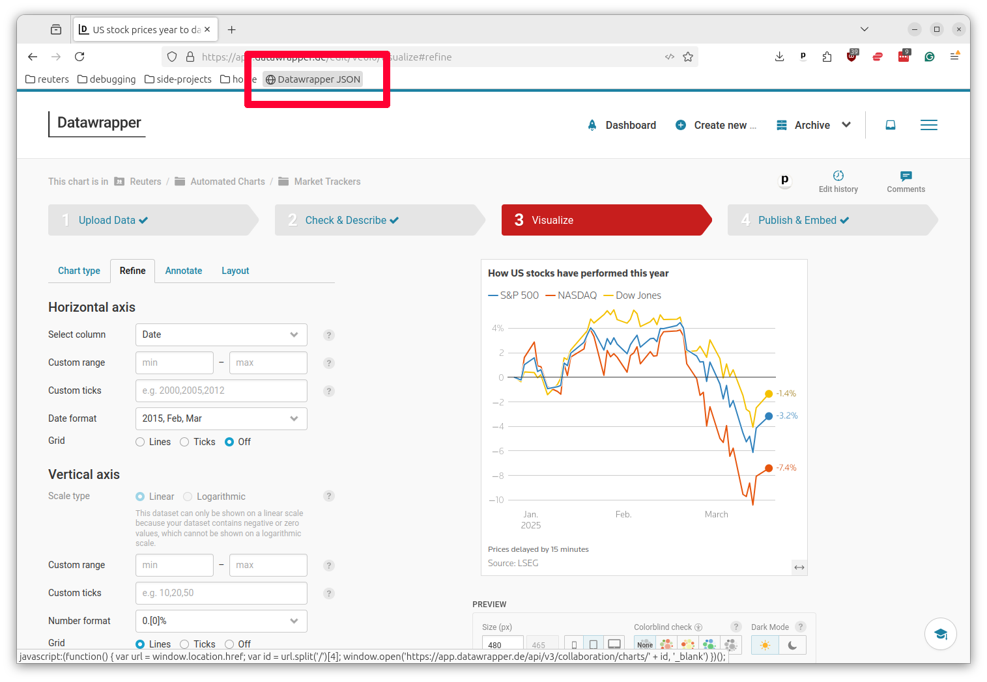Open the Market Trackers breadcrumb
This screenshot has height=682, width=987.
[320, 182]
